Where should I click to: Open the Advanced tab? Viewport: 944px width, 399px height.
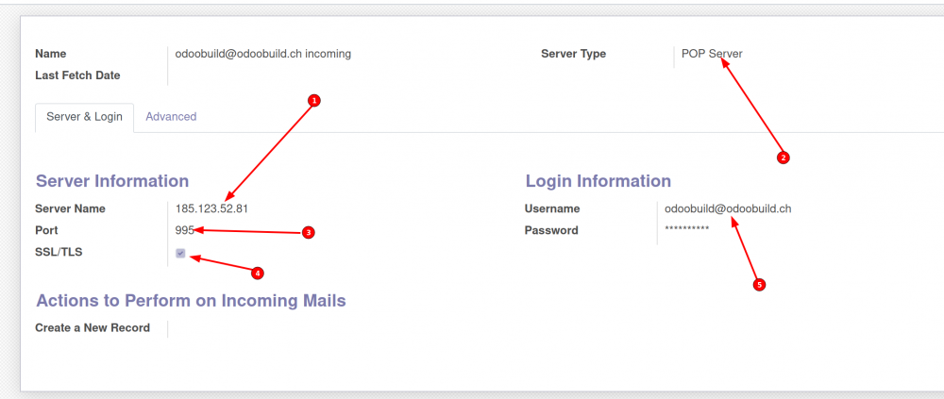tap(171, 117)
